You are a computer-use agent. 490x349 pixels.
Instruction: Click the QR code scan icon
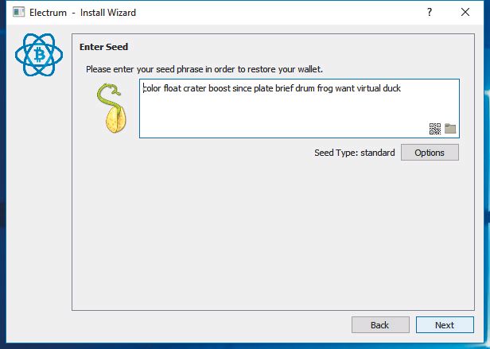434,129
